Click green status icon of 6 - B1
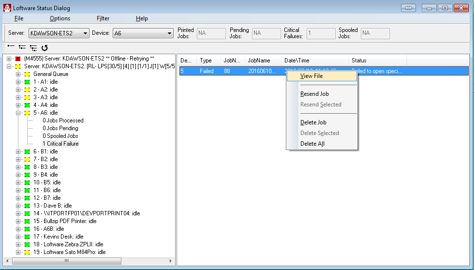 [27, 152]
